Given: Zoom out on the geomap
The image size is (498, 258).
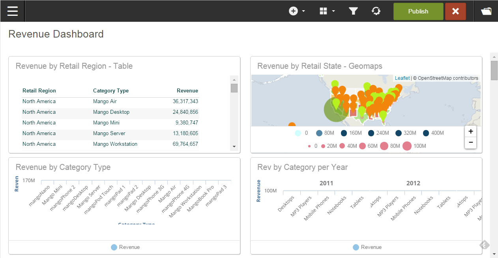Looking at the screenshot, I should click(470, 143).
